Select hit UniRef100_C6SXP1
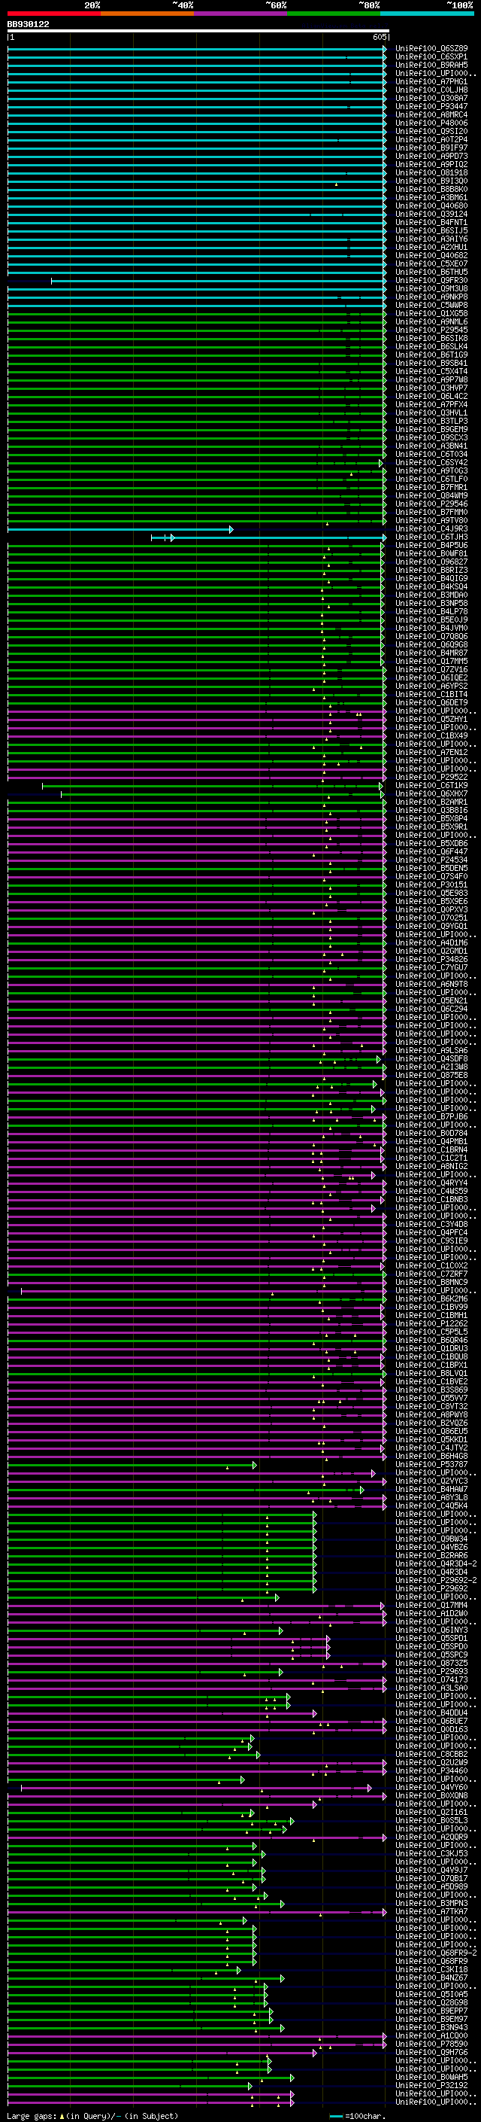This screenshot has height=2122, width=481. 431,57
